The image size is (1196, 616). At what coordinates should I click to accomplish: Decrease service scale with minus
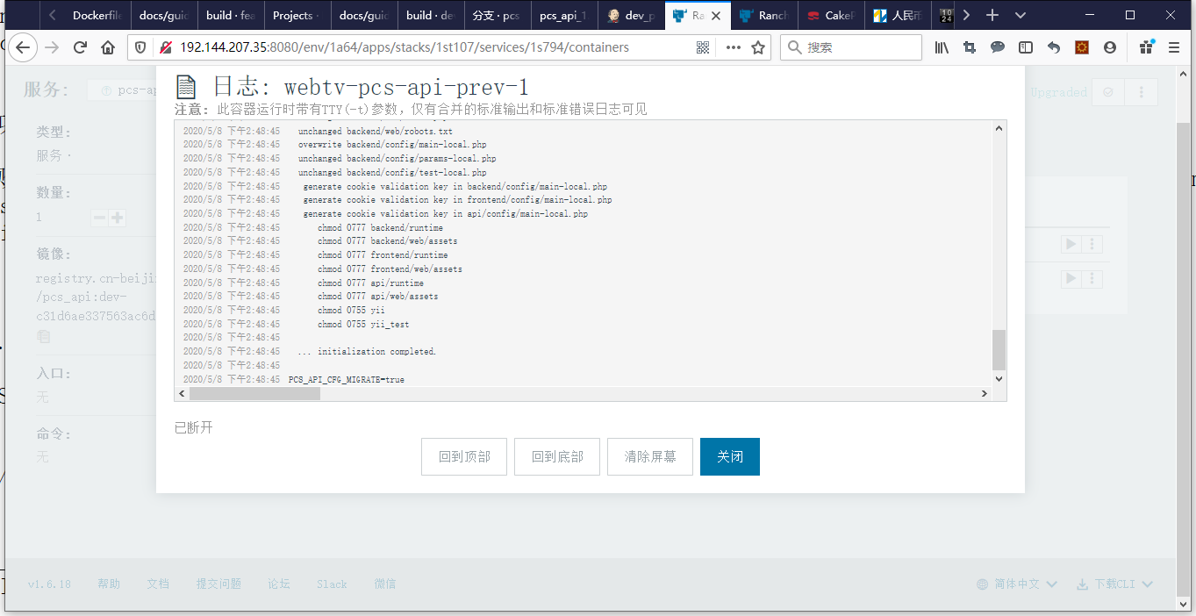(x=100, y=218)
